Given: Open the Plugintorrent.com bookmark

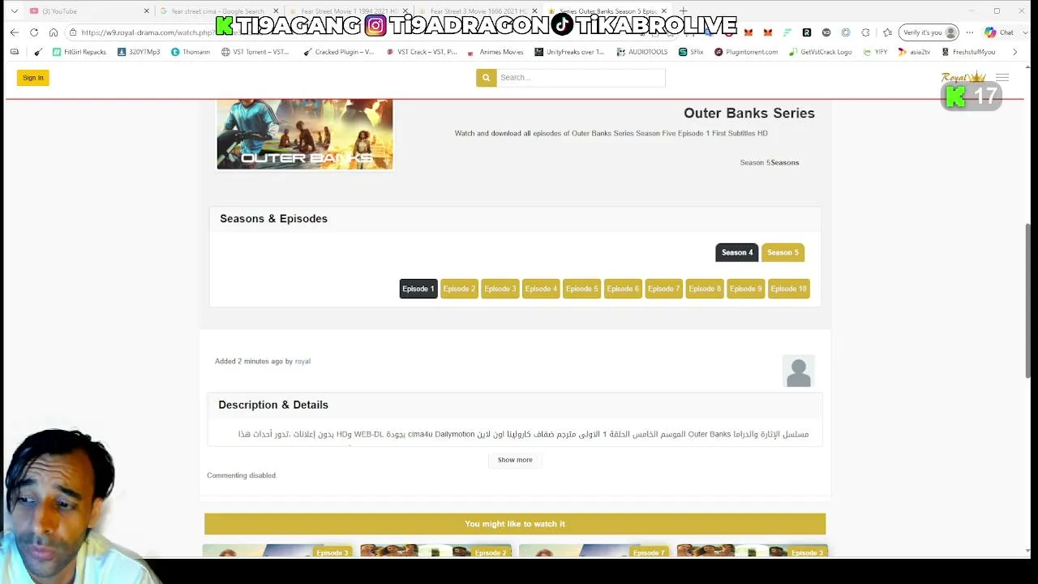Looking at the screenshot, I should tap(746, 52).
